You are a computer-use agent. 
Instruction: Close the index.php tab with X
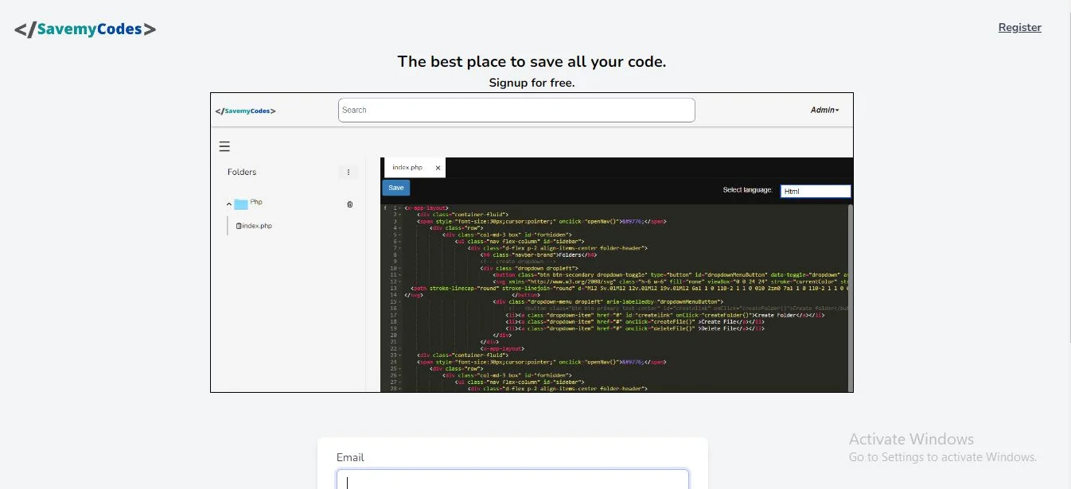pyautogui.click(x=438, y=168)
